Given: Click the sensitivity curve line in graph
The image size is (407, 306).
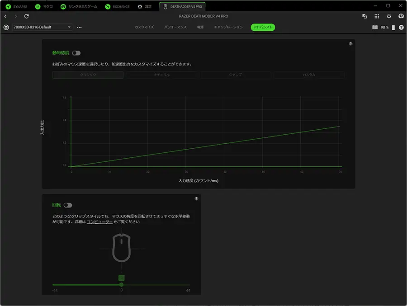Looking at the screenshot, I should point(205,146).
